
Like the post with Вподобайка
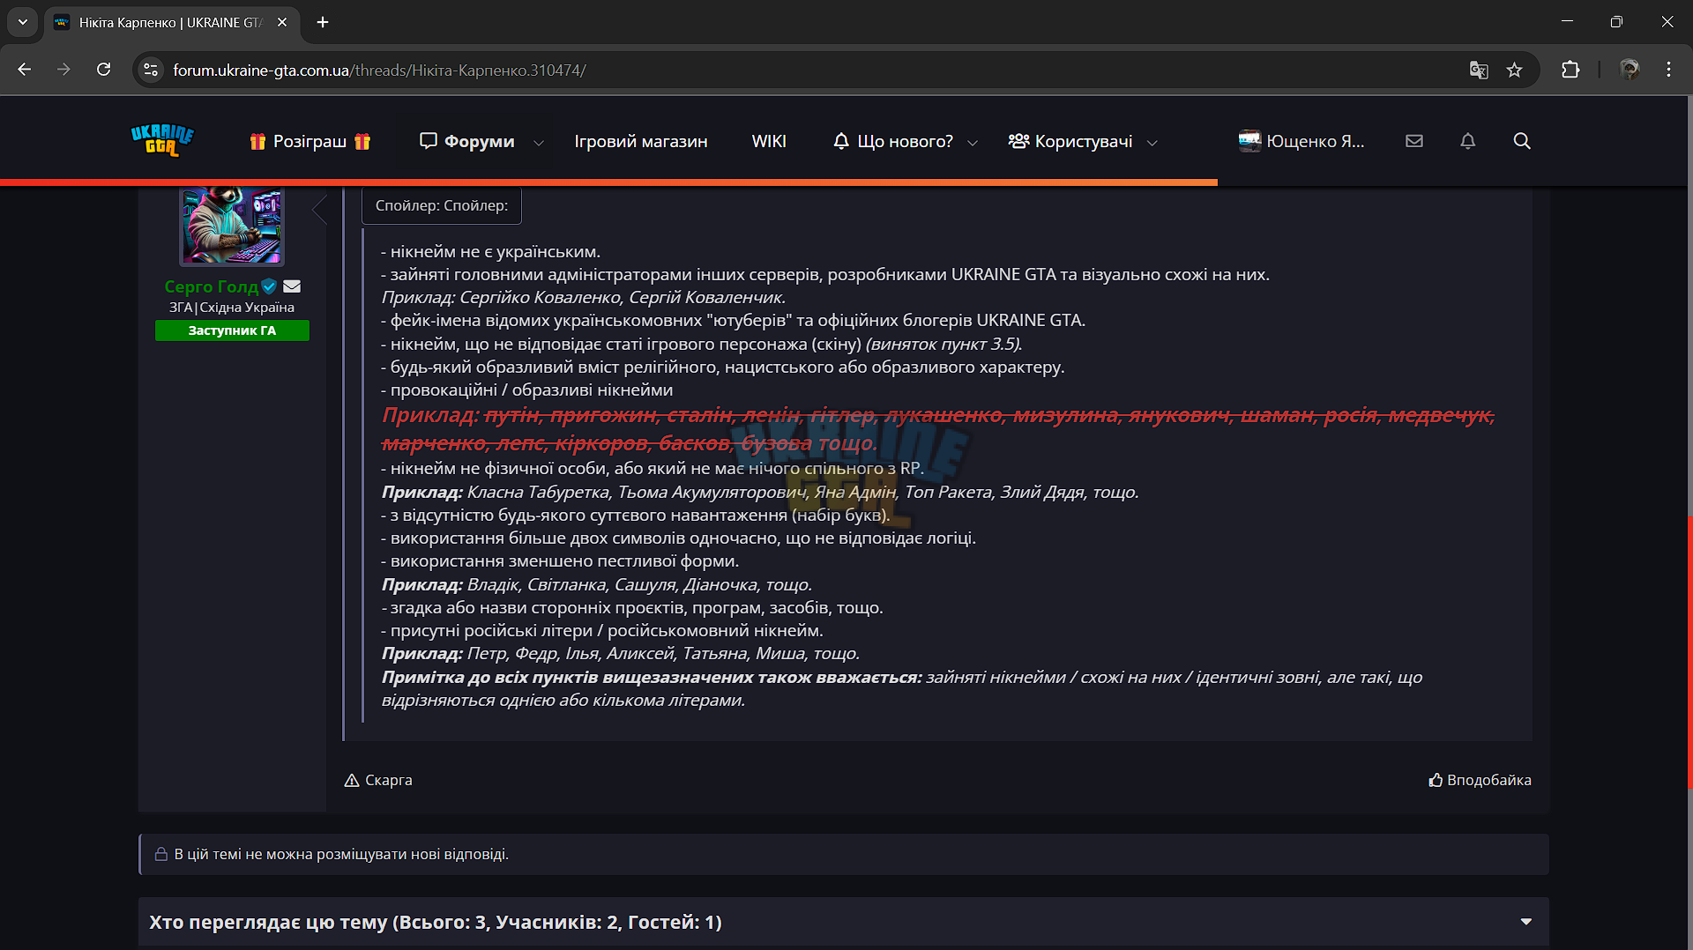coord(1480,780)
